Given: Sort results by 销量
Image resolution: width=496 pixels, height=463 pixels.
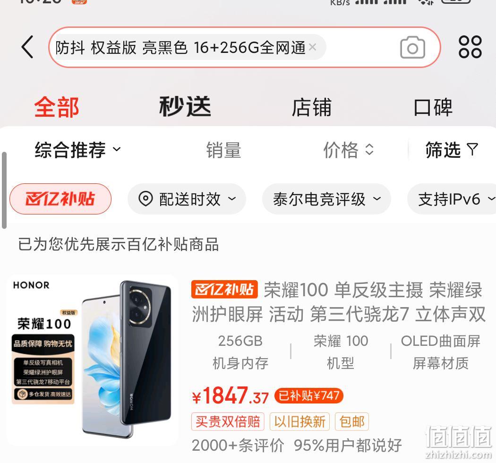Looking at the screenshot, I should point(223,150).
